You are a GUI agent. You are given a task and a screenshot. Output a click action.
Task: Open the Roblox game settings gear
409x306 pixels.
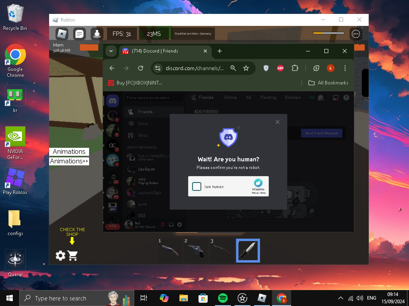pyautogui.click(x=61, y=255)
